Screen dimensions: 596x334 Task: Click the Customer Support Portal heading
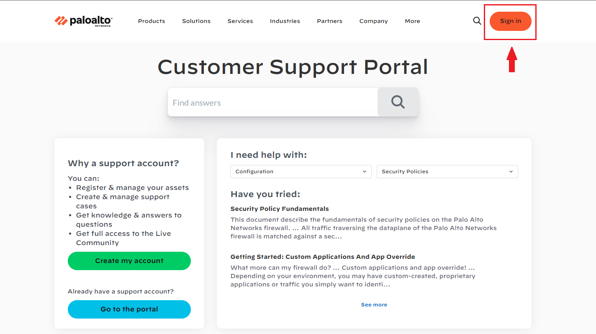click(293, 67)
